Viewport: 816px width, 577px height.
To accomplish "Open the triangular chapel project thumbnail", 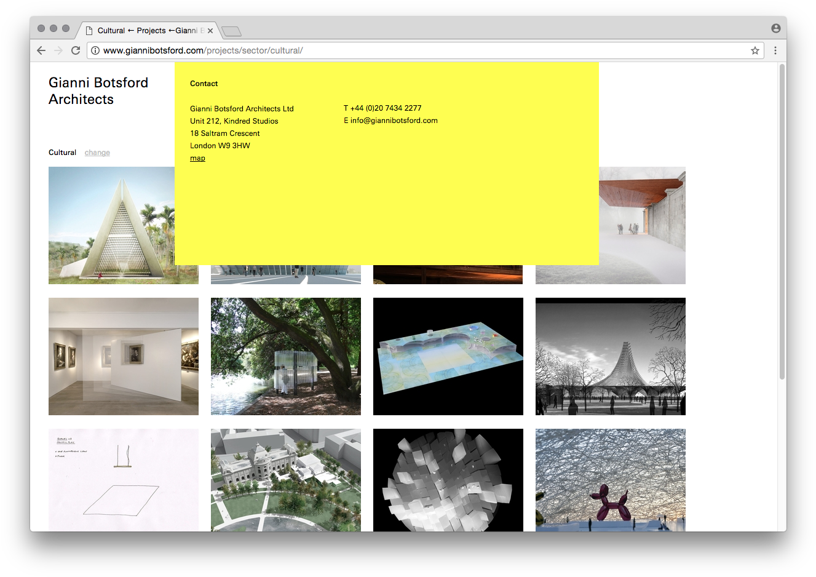I will [111, 226].
